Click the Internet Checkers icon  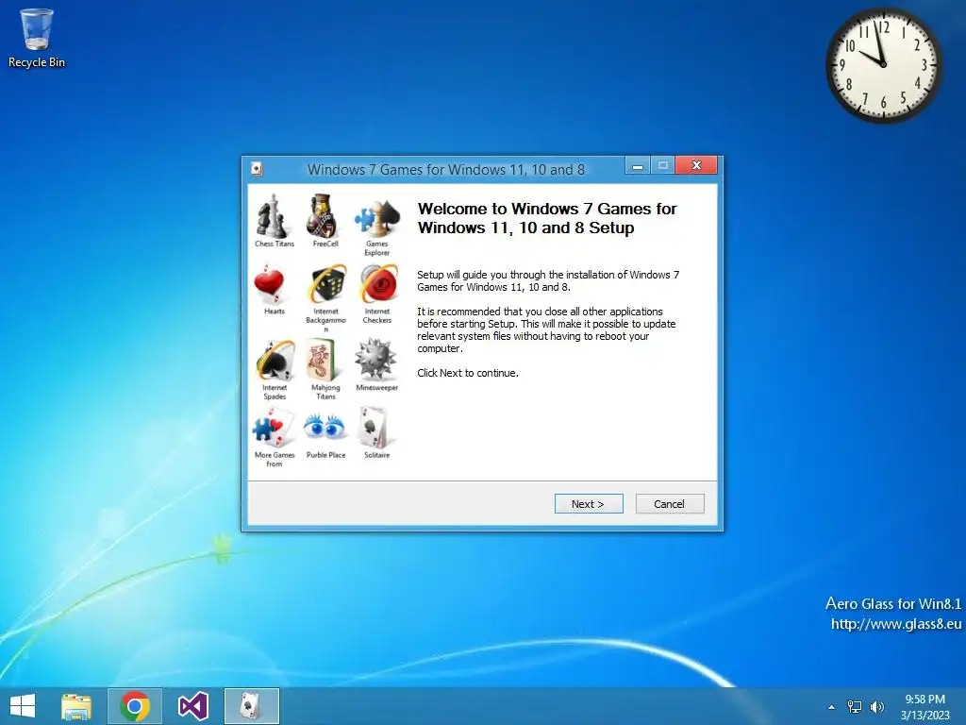(x=378, y=284)
